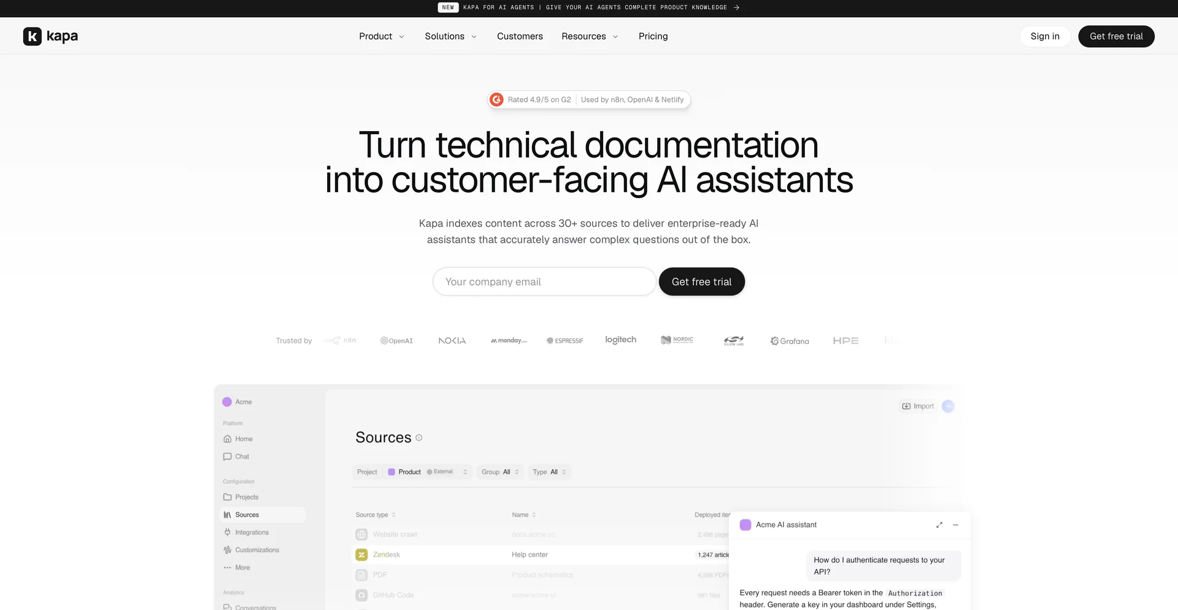The image size is (1178, 610).
Task: Open the Group All filter dropdown
Action: tap(501, 472)
